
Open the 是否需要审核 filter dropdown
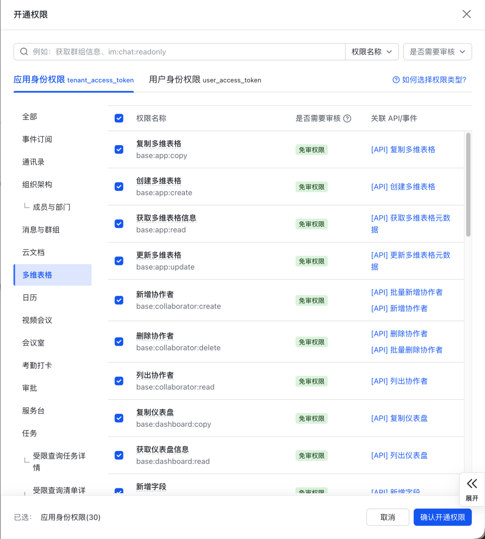coord(436,52)
